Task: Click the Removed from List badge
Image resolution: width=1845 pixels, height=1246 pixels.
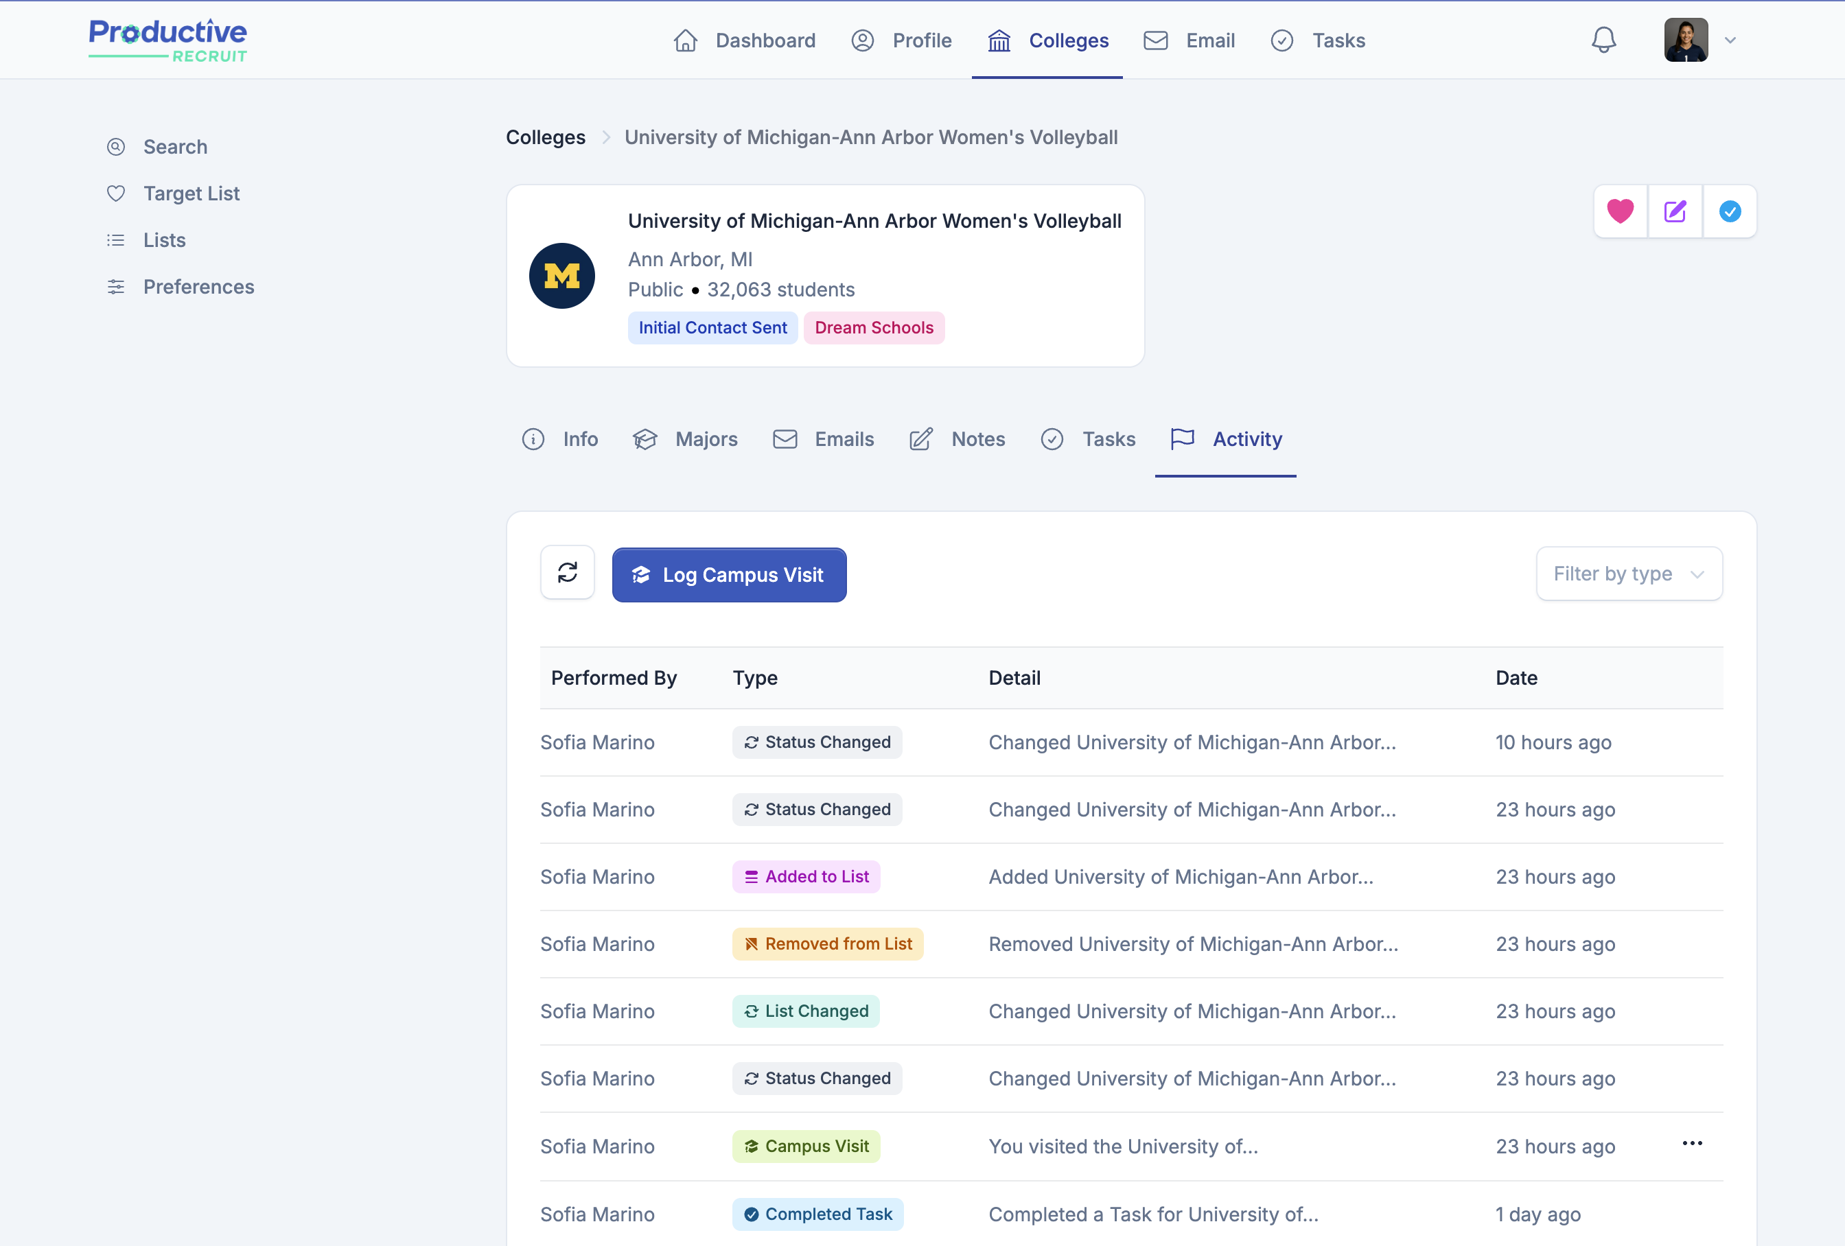Action: pos(827,944)
